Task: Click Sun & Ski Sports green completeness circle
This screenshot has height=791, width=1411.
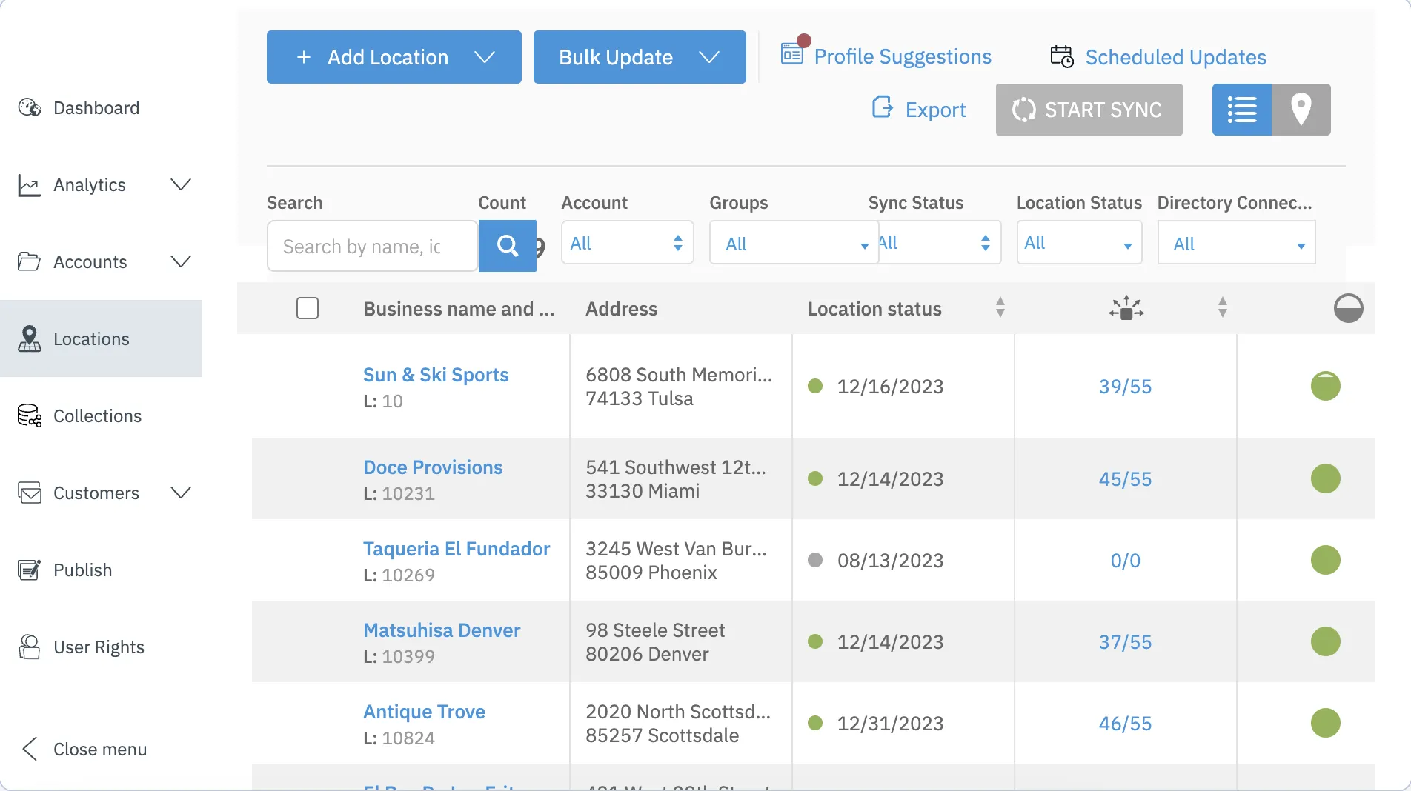Action: [1325, 386]
